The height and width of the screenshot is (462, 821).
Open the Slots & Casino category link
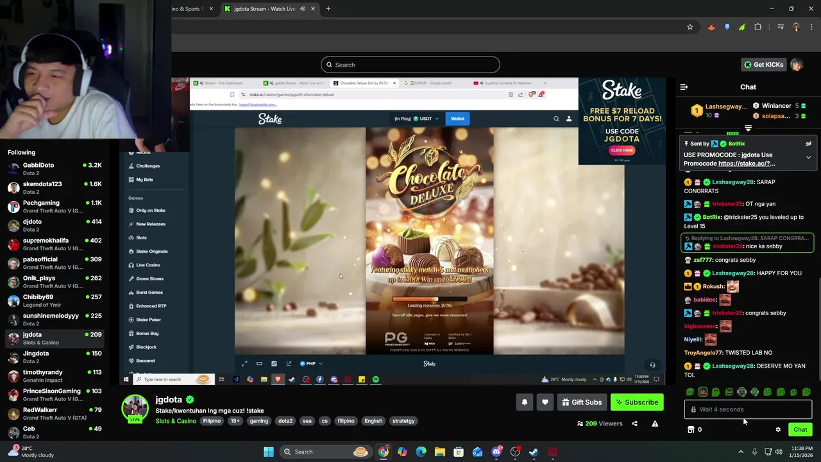(176, 421)
